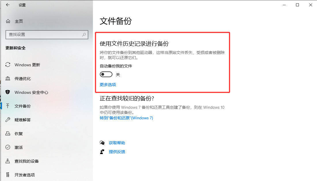
Task: Click the upward arrow icon for 文件备份
Action: coord(8,106)
